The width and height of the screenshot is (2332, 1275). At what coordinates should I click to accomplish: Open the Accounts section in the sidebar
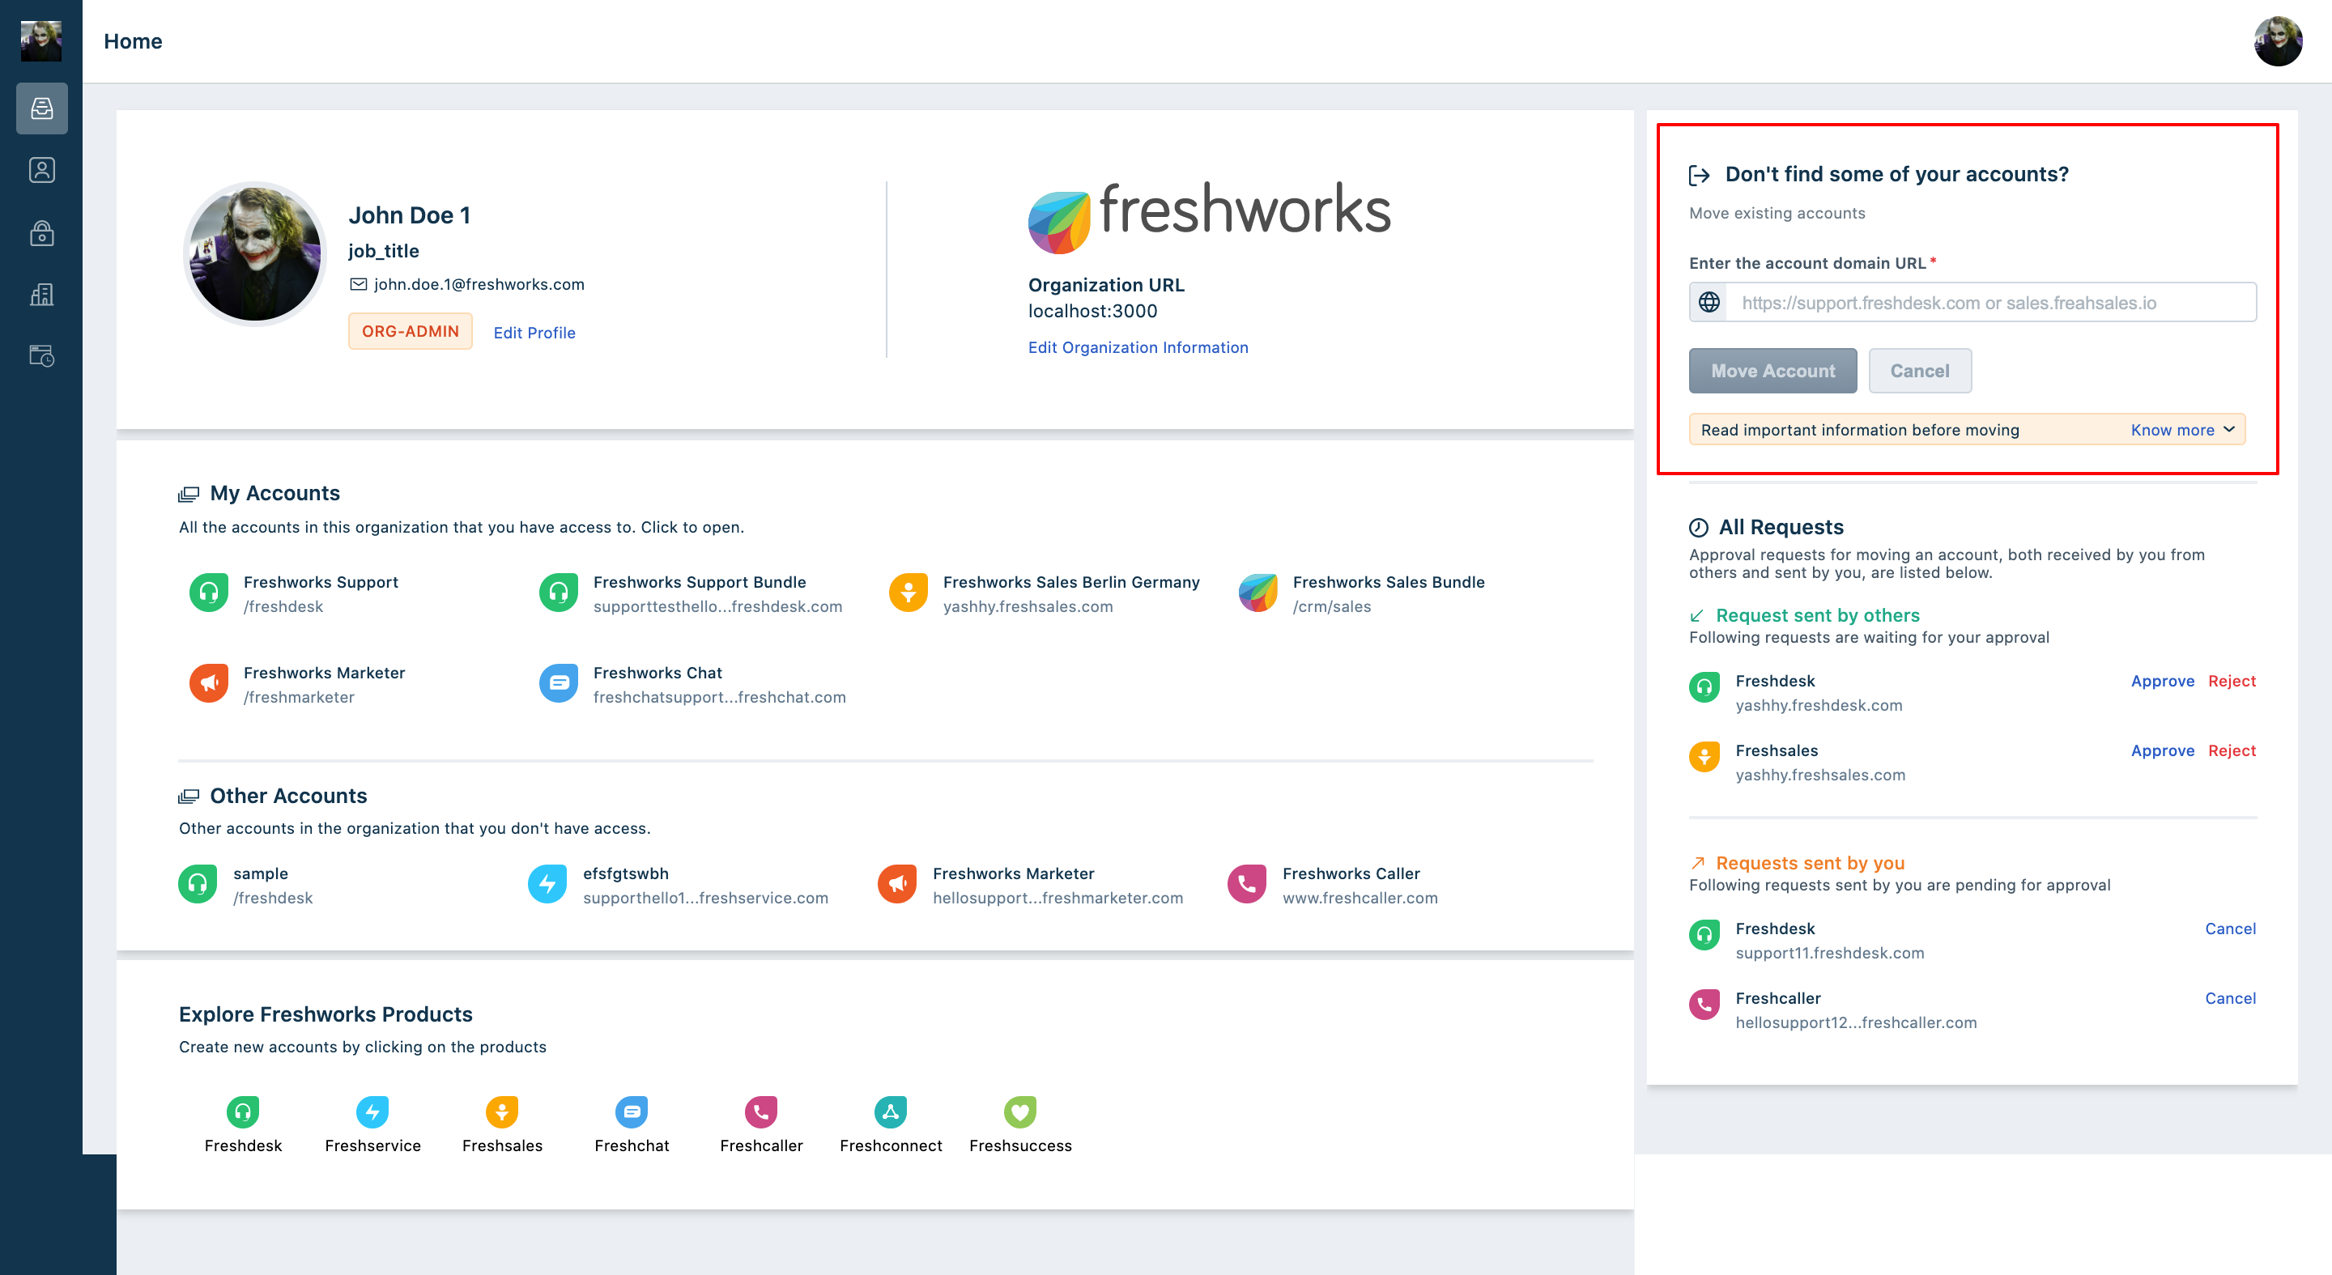pos(41,108)
